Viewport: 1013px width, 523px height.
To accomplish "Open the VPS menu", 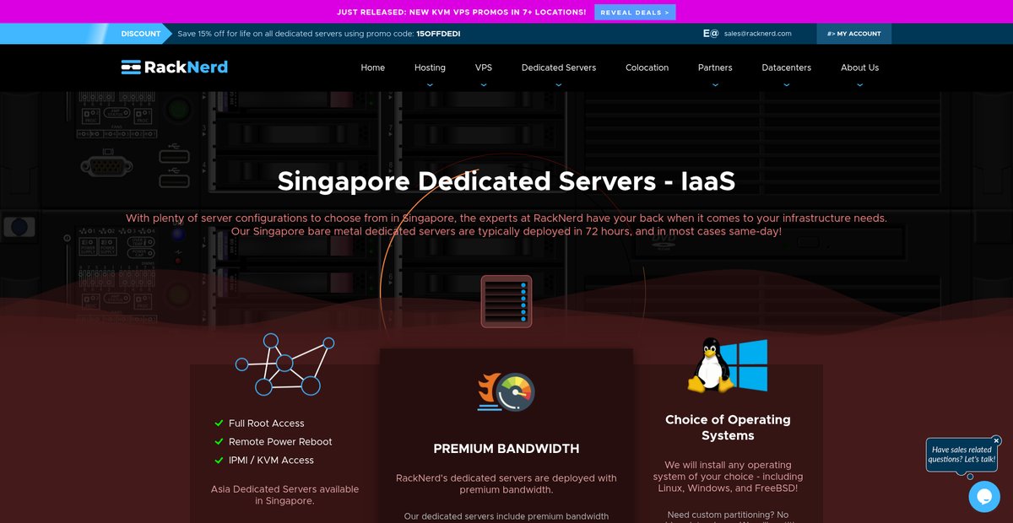I will point(484,67).
